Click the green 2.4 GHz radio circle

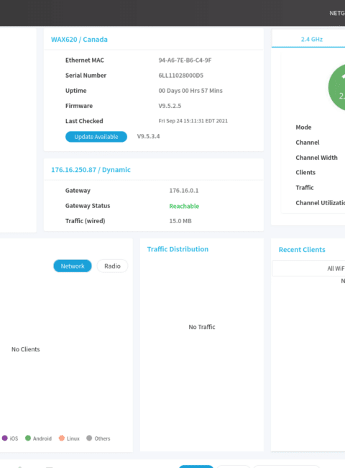pyautogui.click(x=336, y=87)
